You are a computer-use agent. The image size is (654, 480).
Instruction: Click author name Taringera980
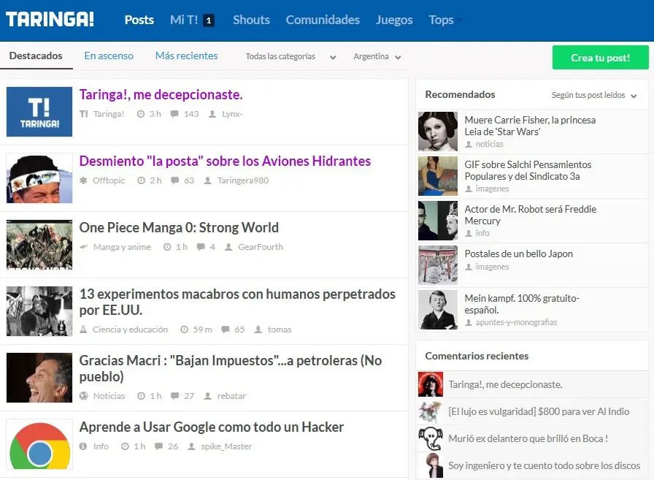click(x=243, y=180)
